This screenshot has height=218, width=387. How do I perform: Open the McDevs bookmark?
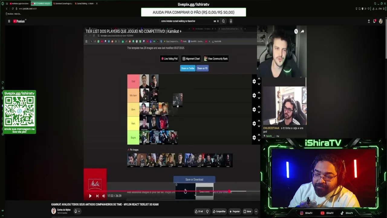(14, 14)
